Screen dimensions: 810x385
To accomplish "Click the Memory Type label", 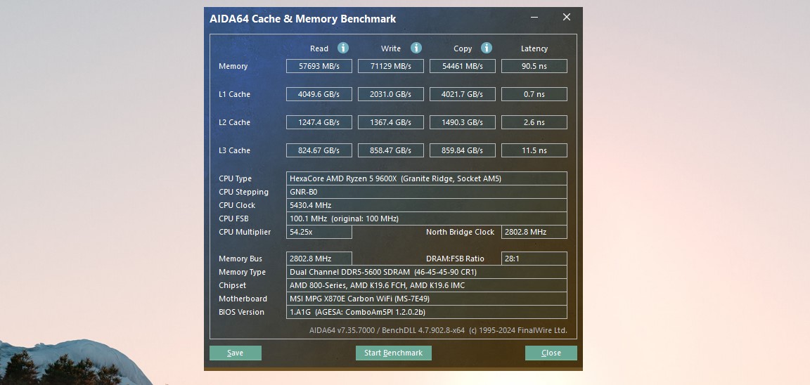I will [242, 272].
